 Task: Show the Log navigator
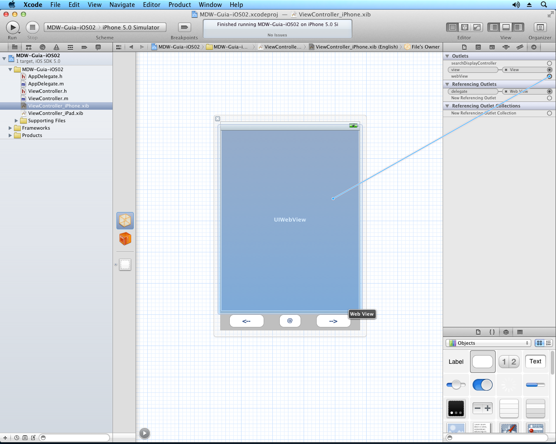click(98, 47)
